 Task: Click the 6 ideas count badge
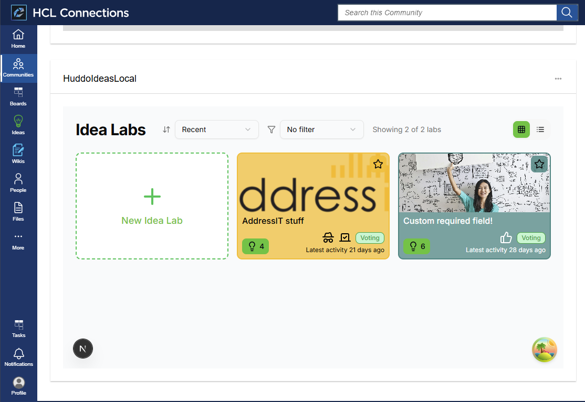(x=417, y=246)
